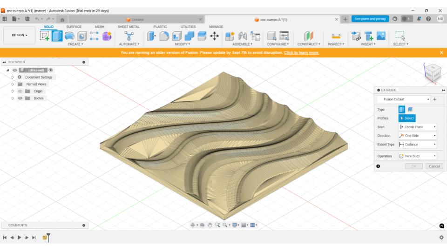Screen dimensions: 447x251
Task: Select the Joint tool
Action: tap(243, 36)
